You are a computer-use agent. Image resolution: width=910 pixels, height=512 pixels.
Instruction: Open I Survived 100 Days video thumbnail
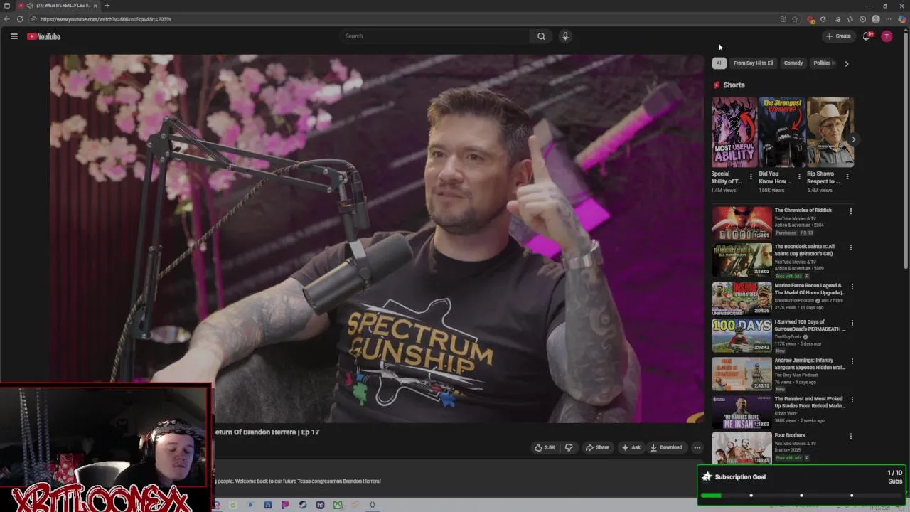pos(742,335)
